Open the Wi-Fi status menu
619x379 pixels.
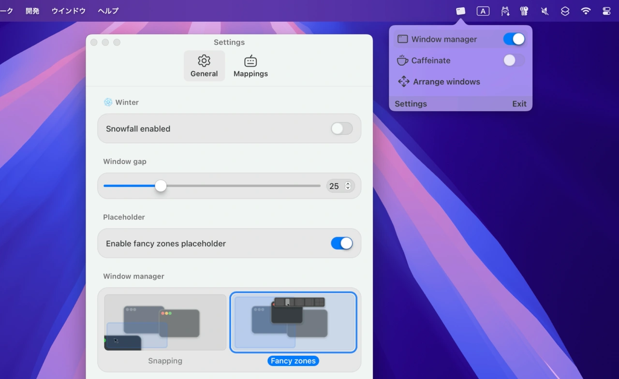586,11
